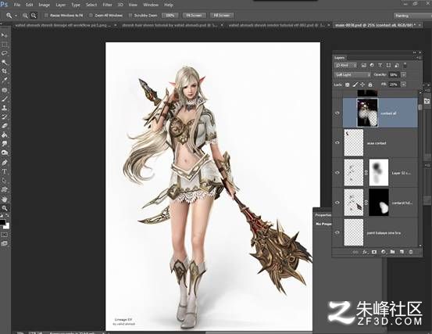Image resolution: width=432 pixels, height=334 pixels.
Task: Filter layers by pixel layers
Action: 364,66
